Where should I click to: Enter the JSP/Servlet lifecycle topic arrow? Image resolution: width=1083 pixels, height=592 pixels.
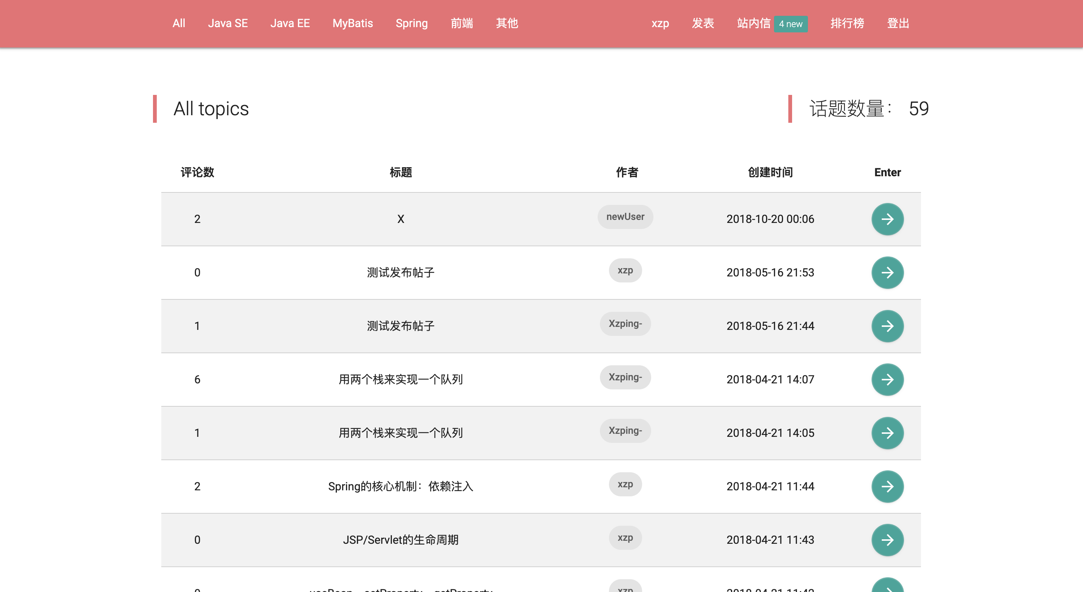(887, 540)
